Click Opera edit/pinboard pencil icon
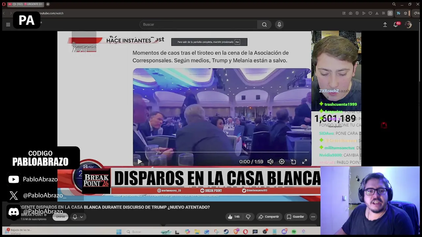Viewport: 422px width, 237px height. 344,13
